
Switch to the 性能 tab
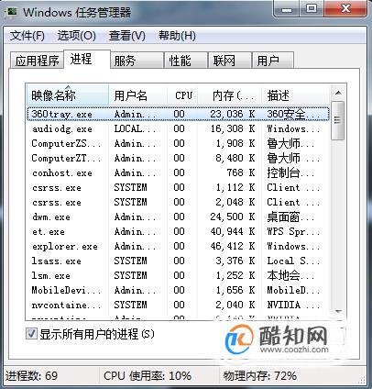185,61
